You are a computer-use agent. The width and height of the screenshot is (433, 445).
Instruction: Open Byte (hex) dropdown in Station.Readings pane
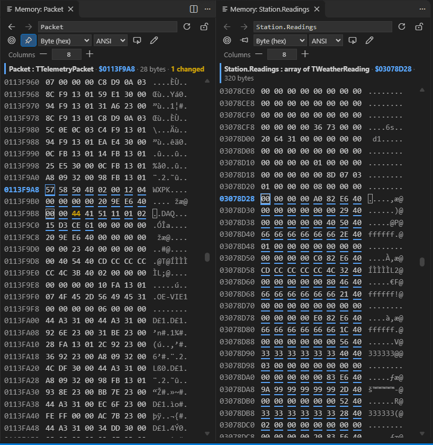coord(280,41)
